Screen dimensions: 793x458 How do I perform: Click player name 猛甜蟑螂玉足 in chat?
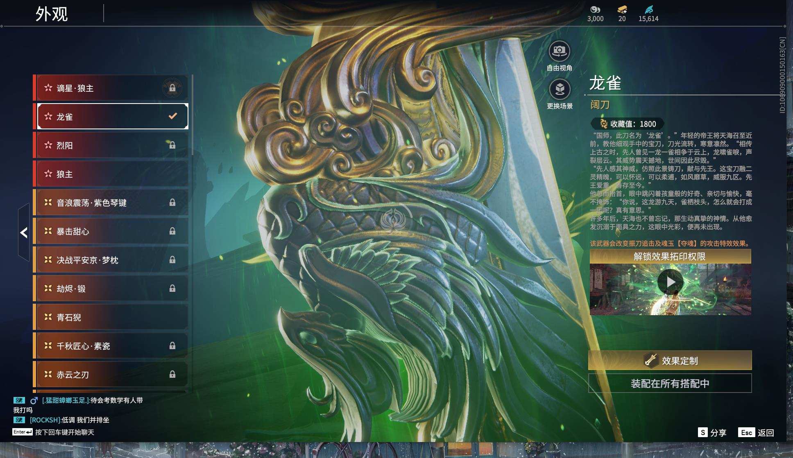66,400
